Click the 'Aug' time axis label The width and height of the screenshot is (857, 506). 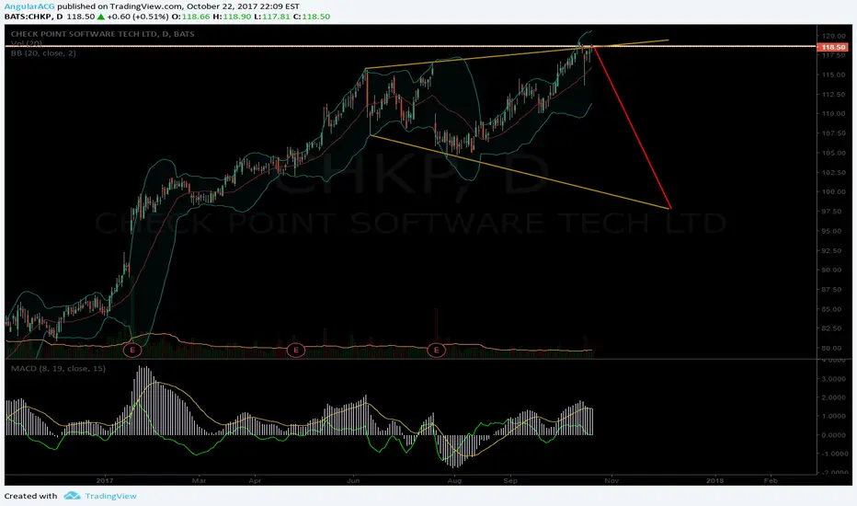click(454, 480)
